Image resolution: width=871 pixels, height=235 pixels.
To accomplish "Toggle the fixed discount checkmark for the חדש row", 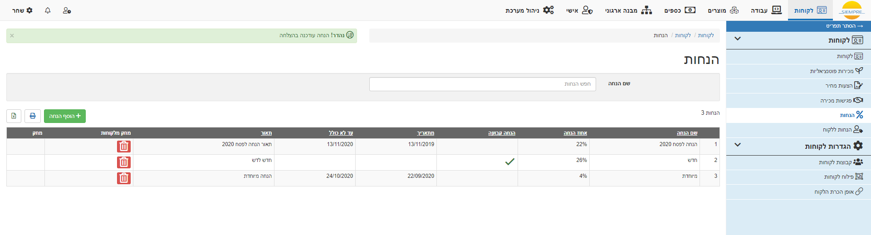I will (510, 162).
